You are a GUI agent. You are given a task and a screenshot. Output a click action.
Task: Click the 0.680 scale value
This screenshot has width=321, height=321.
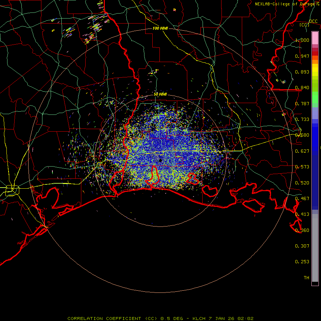302,135
